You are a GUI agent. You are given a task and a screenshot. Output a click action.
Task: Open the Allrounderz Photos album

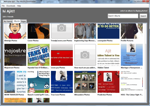click(85, 82)
